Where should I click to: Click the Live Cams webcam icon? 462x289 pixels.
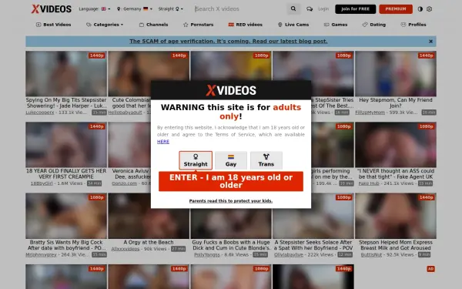click(280, 25)
